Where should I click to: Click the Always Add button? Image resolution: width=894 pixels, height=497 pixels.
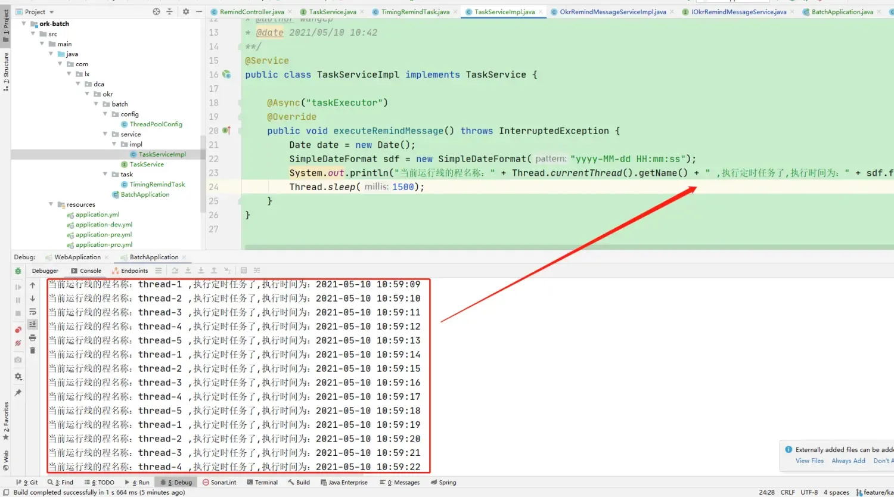click(x=848, y=461)
